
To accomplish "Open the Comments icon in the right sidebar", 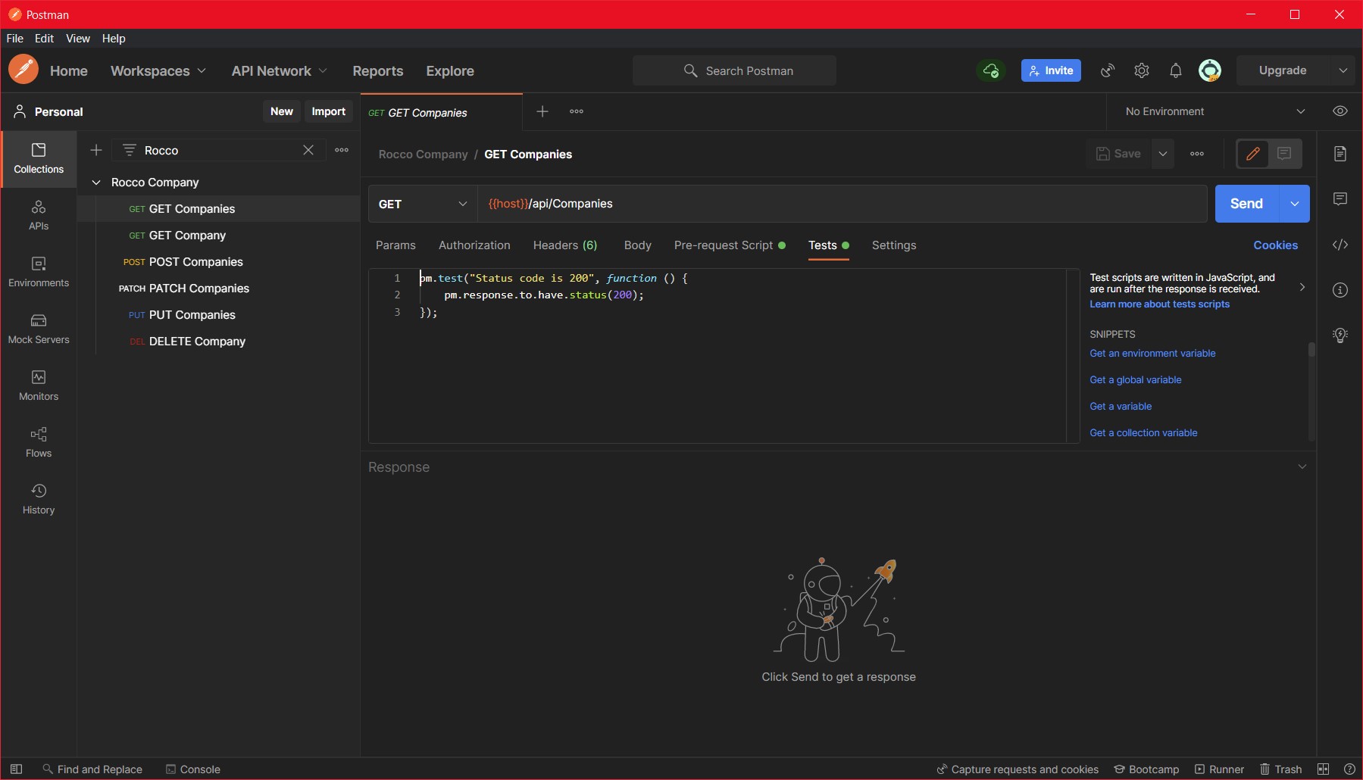I will [x=1340, y=199].
